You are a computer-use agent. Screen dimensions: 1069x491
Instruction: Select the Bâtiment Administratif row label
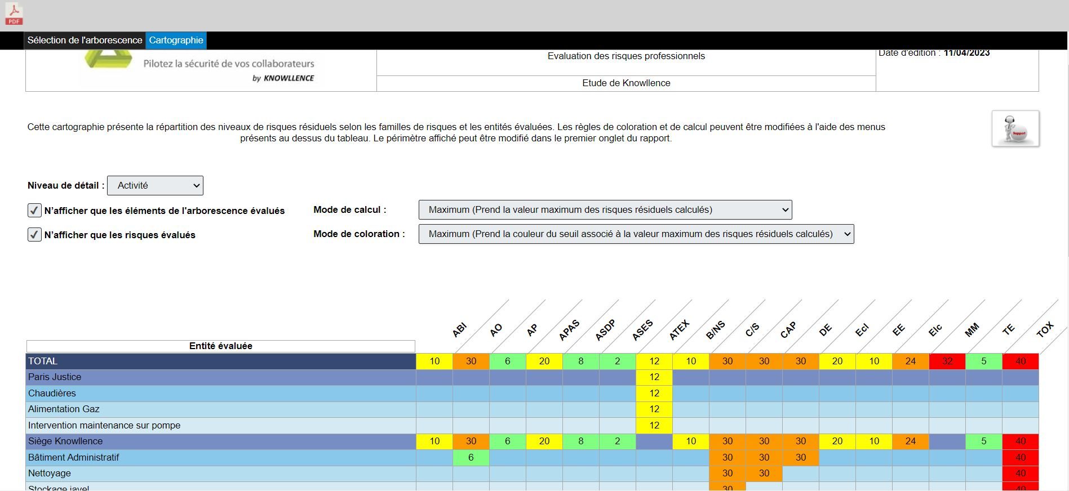221,457
